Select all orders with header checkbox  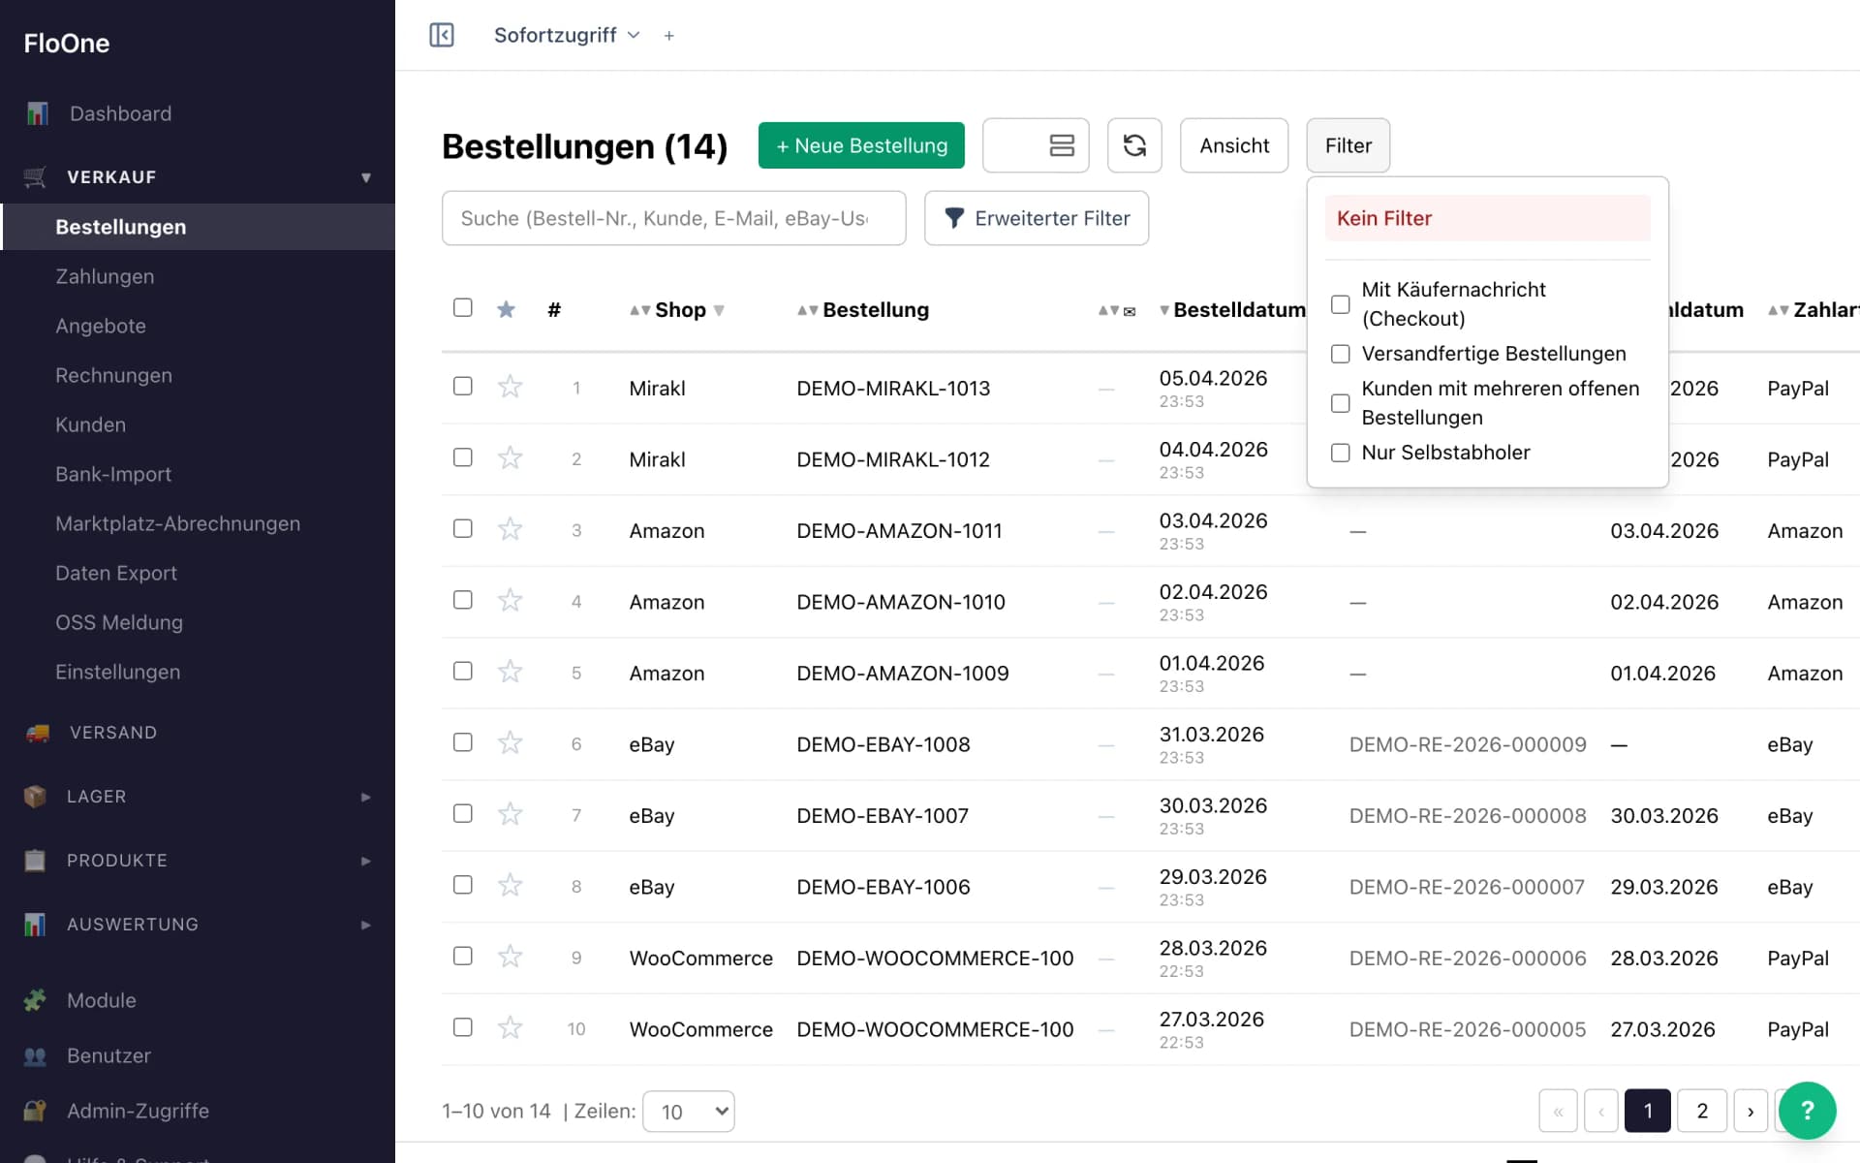(x=463, y=307)
